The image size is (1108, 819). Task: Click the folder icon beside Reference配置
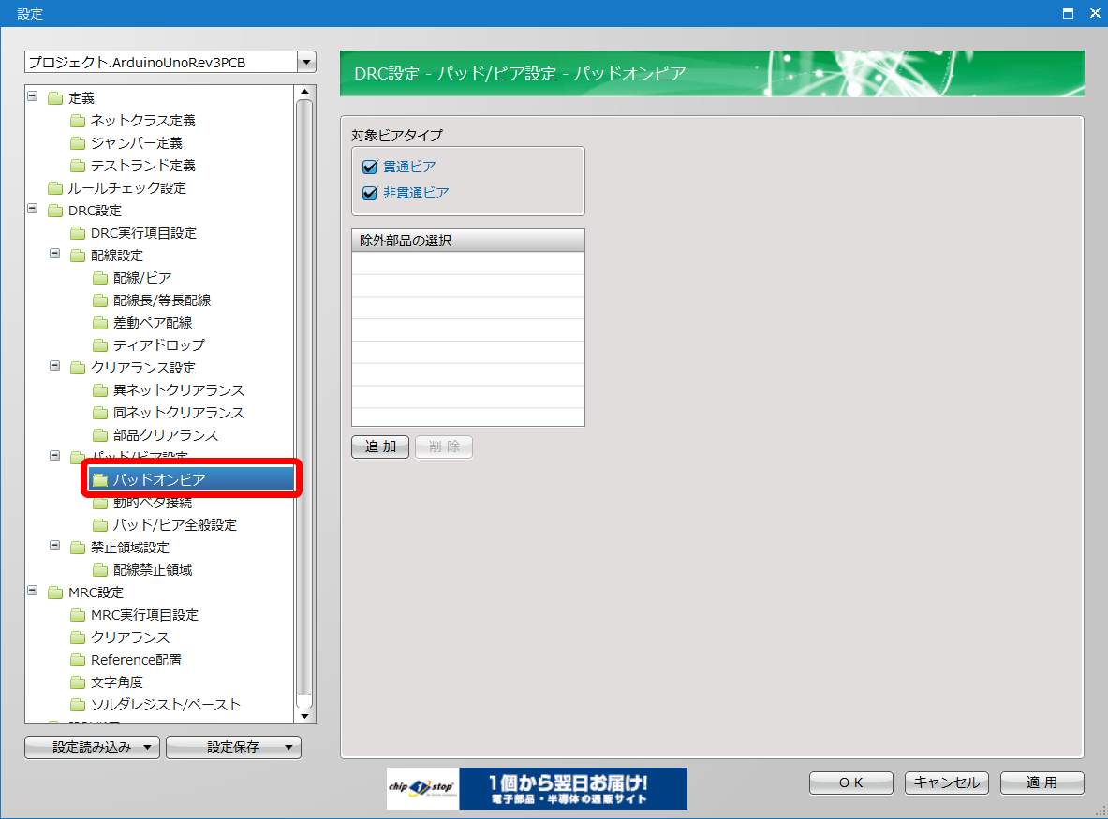(77, 660)
